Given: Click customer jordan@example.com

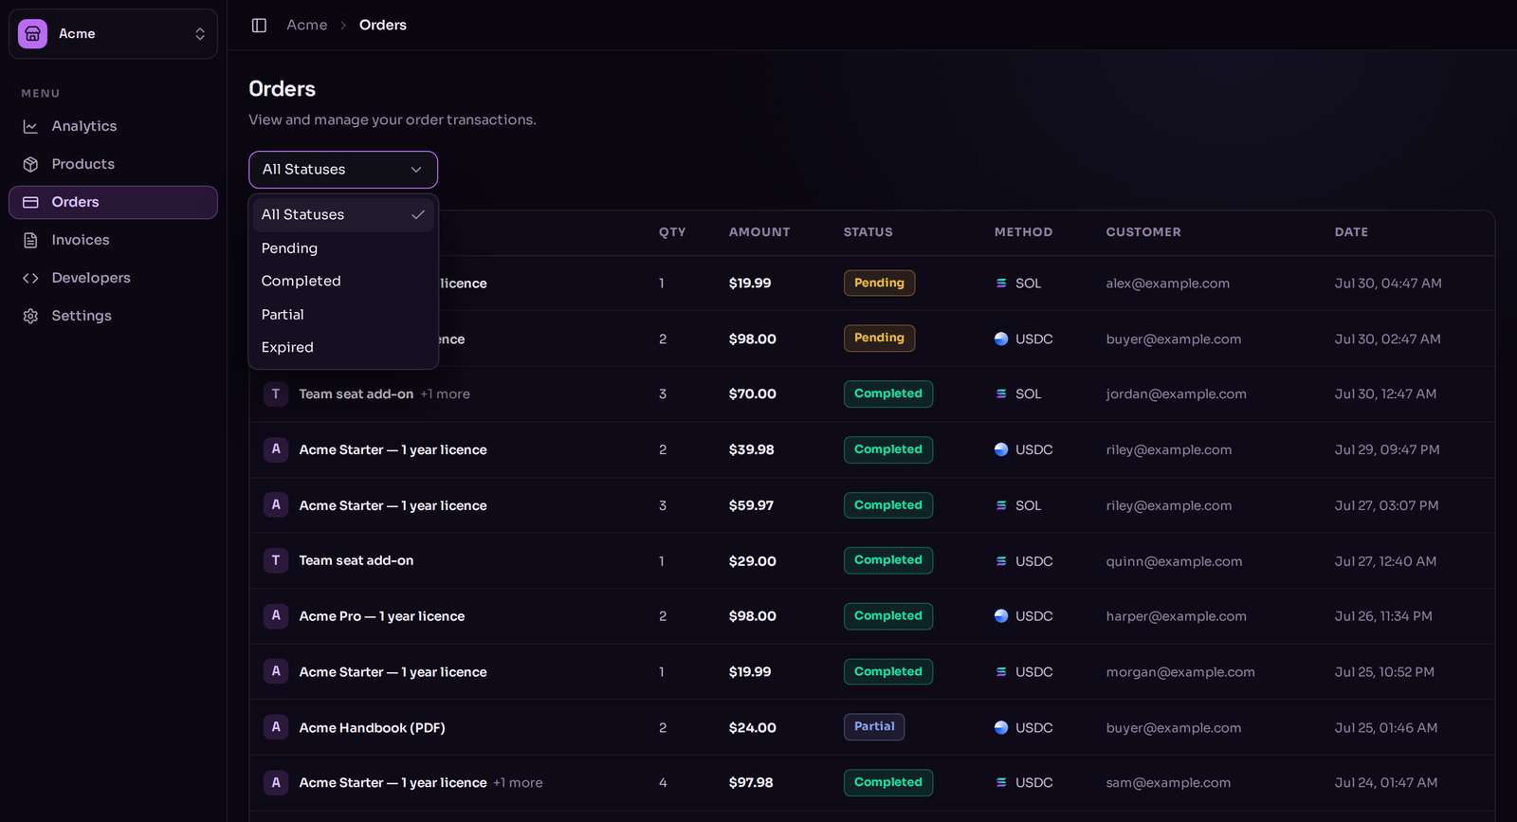Looking at the screenshot, I should pos(1177,394).
